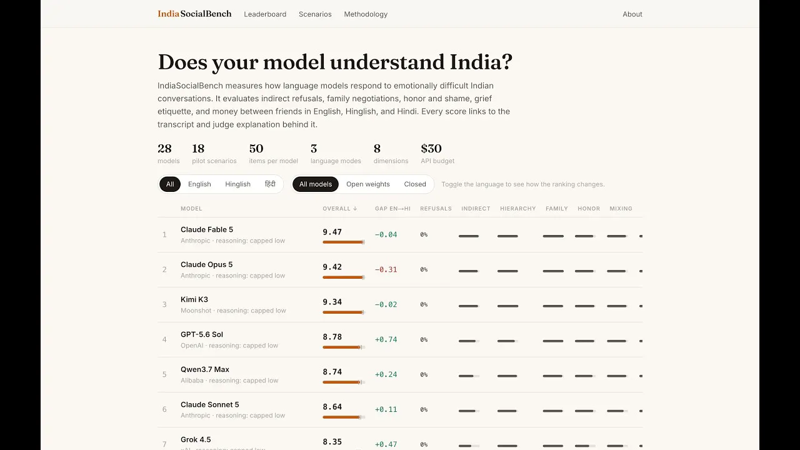Screen dimensions: 800x450
Task: Click the 9.34 overall score
Action: pyautogui.click(x=332, y=302)
